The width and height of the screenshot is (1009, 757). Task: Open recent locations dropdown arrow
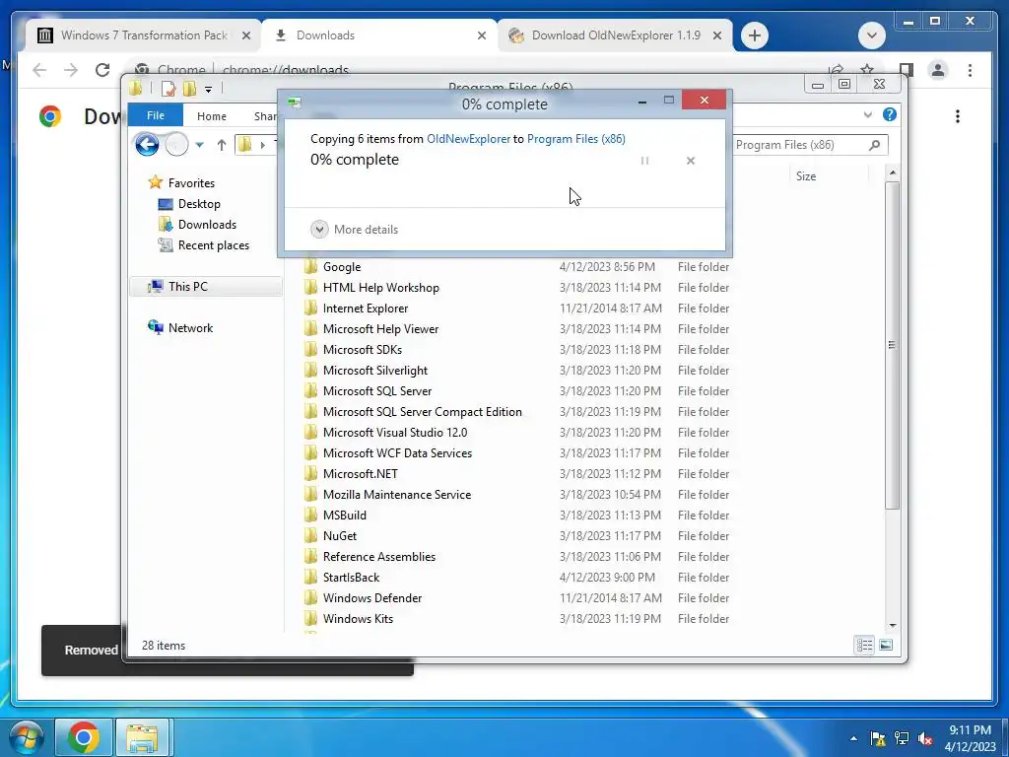199,145
